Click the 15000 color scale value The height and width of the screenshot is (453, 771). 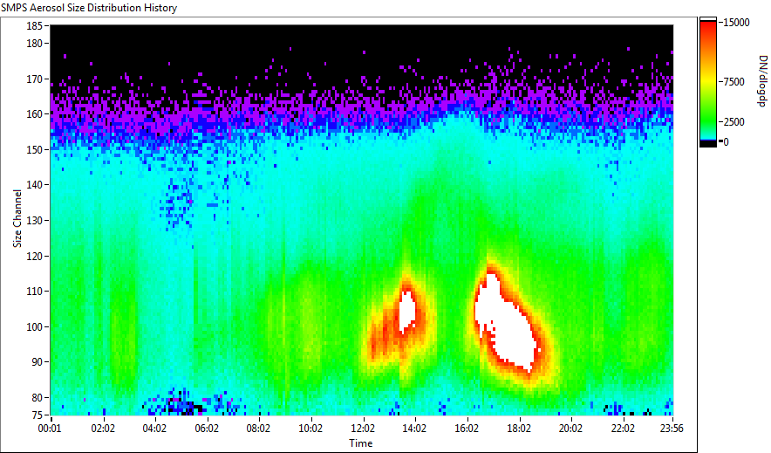[x=736, y=23]
